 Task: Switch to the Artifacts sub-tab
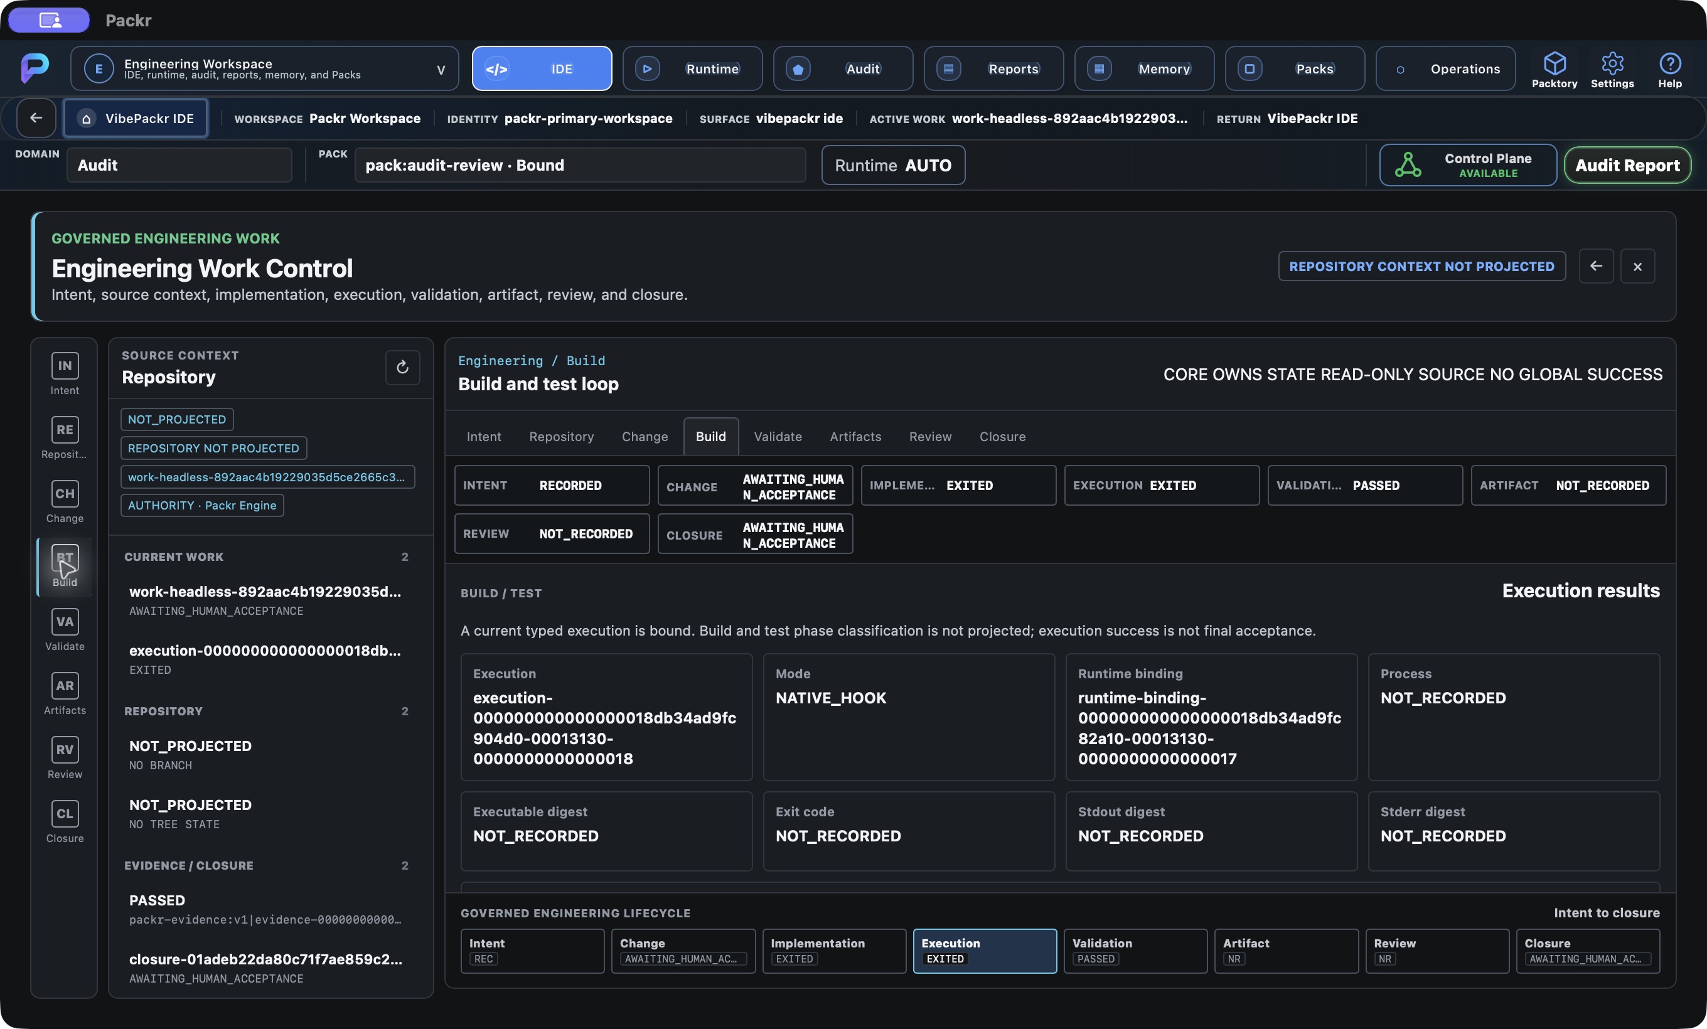pyautogui.click(x=855, y=436)
